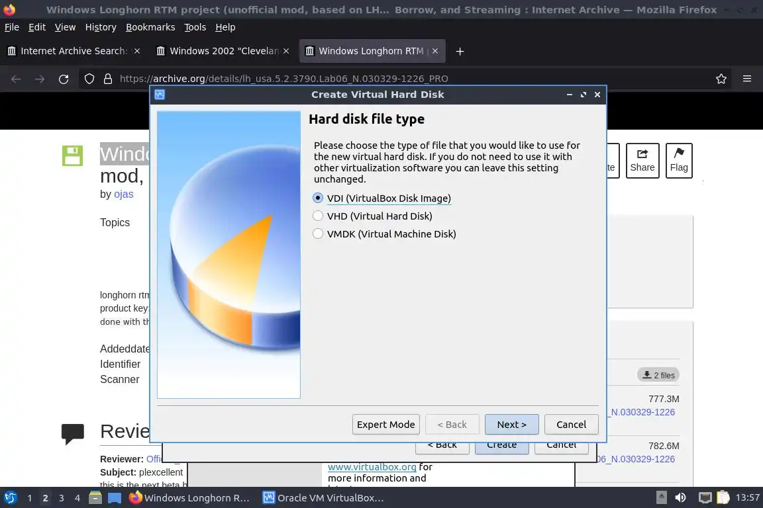Click Next in the hard disk wizard
Screen dimensions: 763x508
(x=512, y=425)
